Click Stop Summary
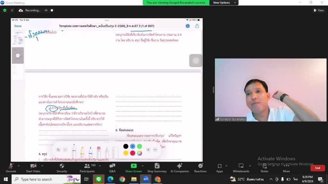This screenshot has width=328, height=184. 157,168
